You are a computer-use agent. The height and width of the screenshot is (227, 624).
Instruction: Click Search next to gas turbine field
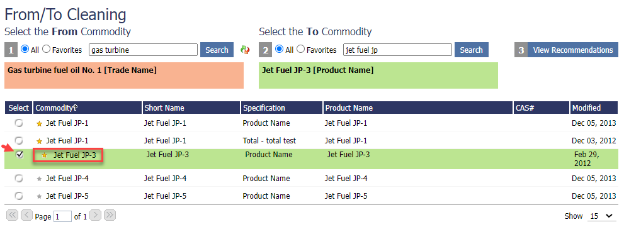tap(217, 50)
